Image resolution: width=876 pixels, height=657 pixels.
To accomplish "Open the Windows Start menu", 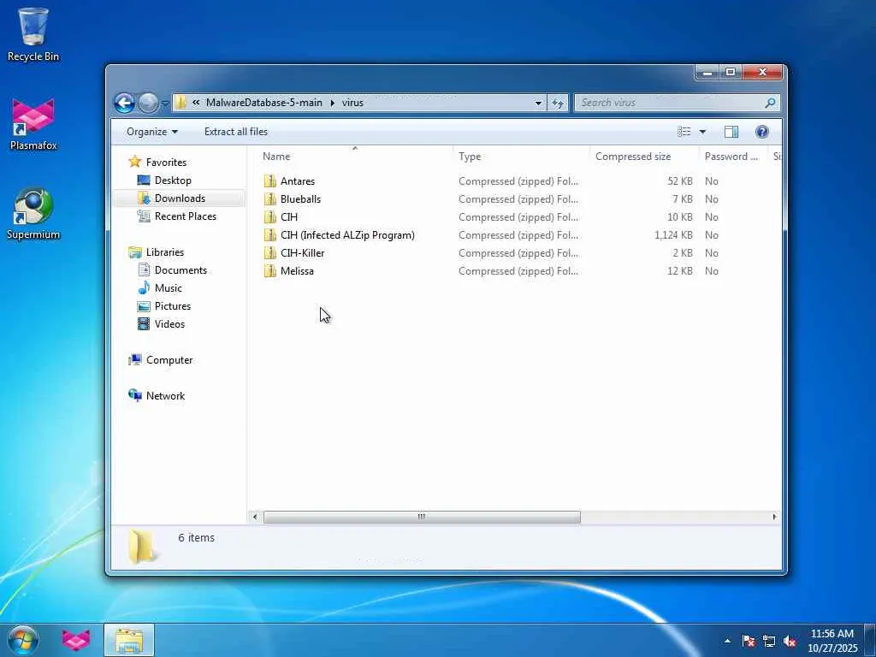I will (x=23, y=640).
